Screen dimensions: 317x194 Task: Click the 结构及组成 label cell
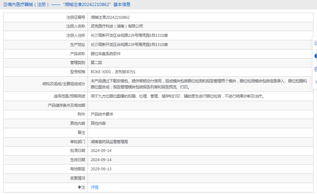pos(64,84)
